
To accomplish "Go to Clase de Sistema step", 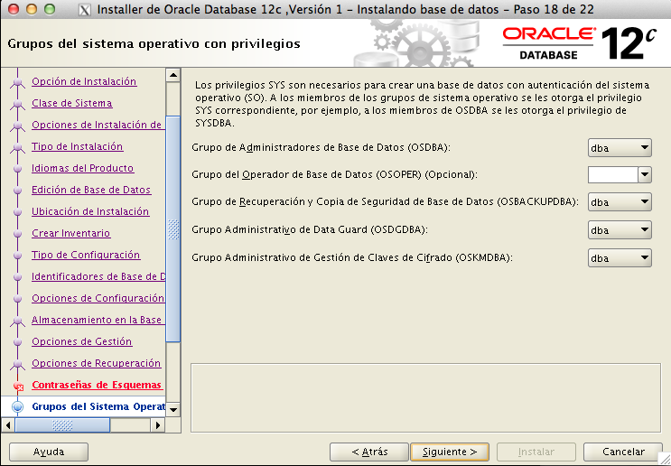I will (72, 103).
